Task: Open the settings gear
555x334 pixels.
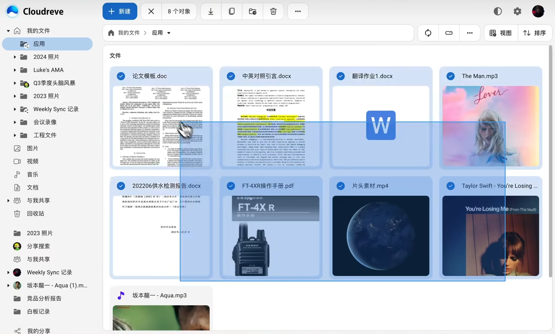Action: pos(518,11)
